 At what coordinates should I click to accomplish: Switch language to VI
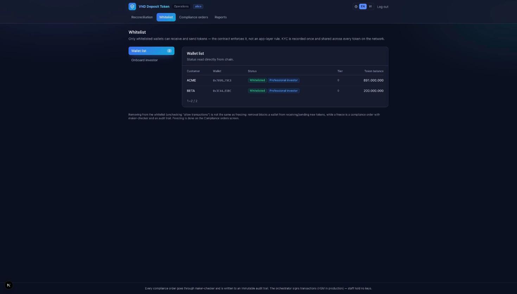(370, 6)
